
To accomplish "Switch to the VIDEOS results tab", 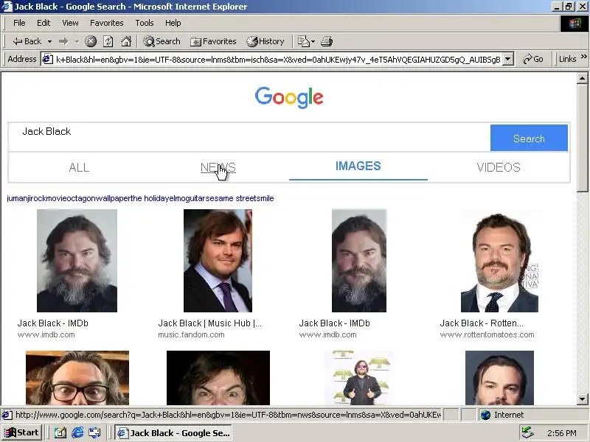I will [499, 167].
